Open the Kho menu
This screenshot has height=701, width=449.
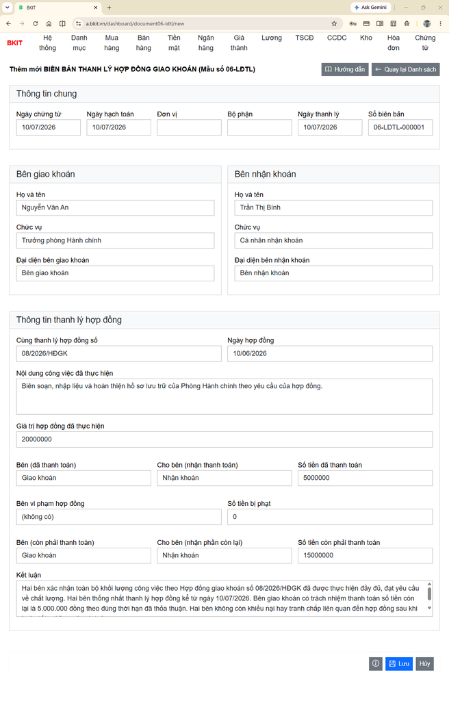coord(366,38)
